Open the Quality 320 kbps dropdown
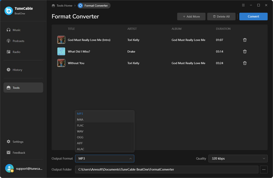The image size is (273, 178). click(238, 159)
